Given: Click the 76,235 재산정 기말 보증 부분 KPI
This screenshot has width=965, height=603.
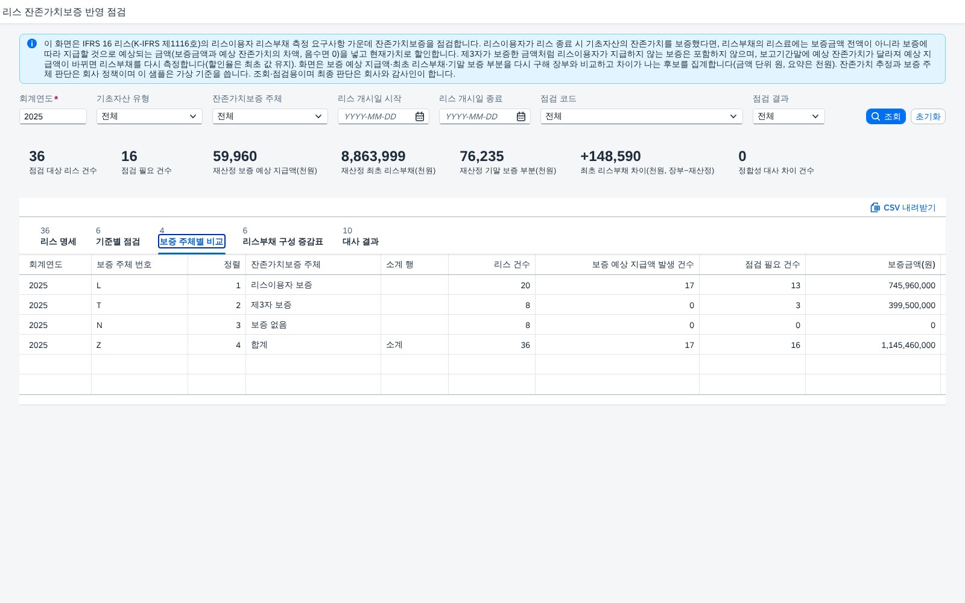Looking at the screenshot, I should (508, 162).
